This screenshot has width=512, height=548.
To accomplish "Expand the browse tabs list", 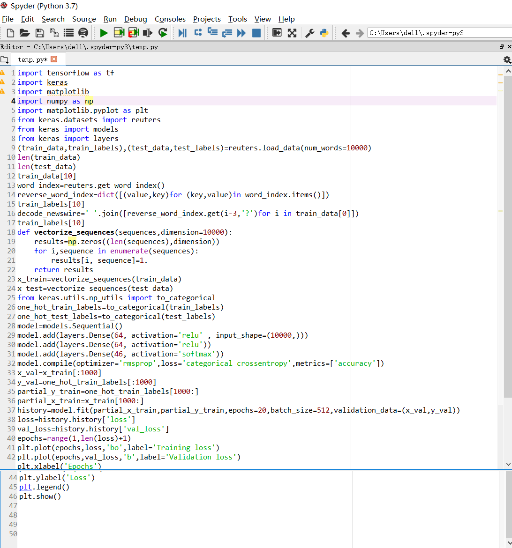I will pyautogui.click(x=5, y=59).
